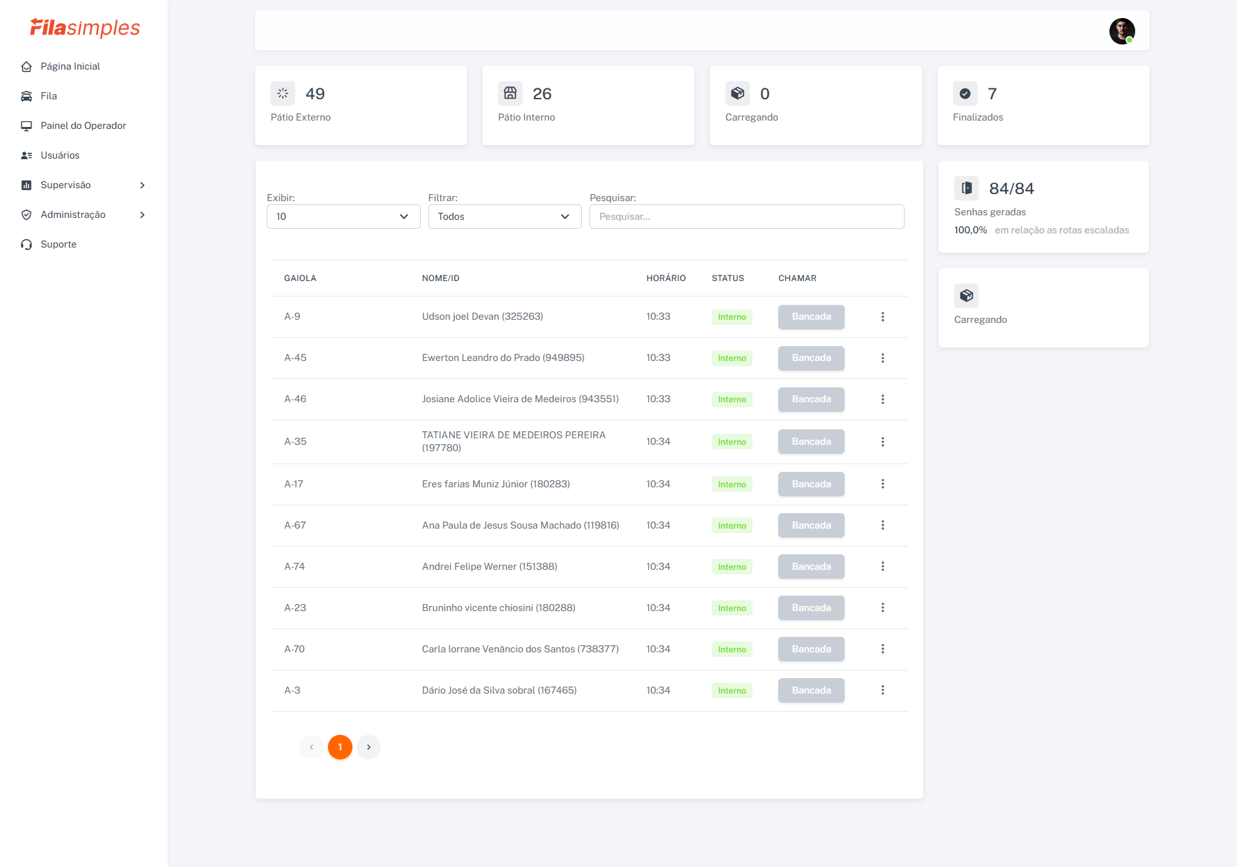This screenshot has width=1237, height=867.
Task: Open the Exibir rows-per-page dropdown
Action: coord(343,217)
